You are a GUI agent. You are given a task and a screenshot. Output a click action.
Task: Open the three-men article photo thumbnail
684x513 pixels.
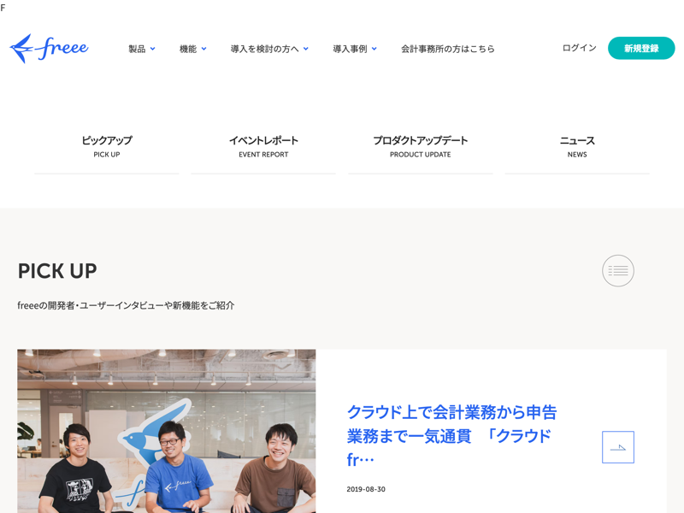point(167,431)
